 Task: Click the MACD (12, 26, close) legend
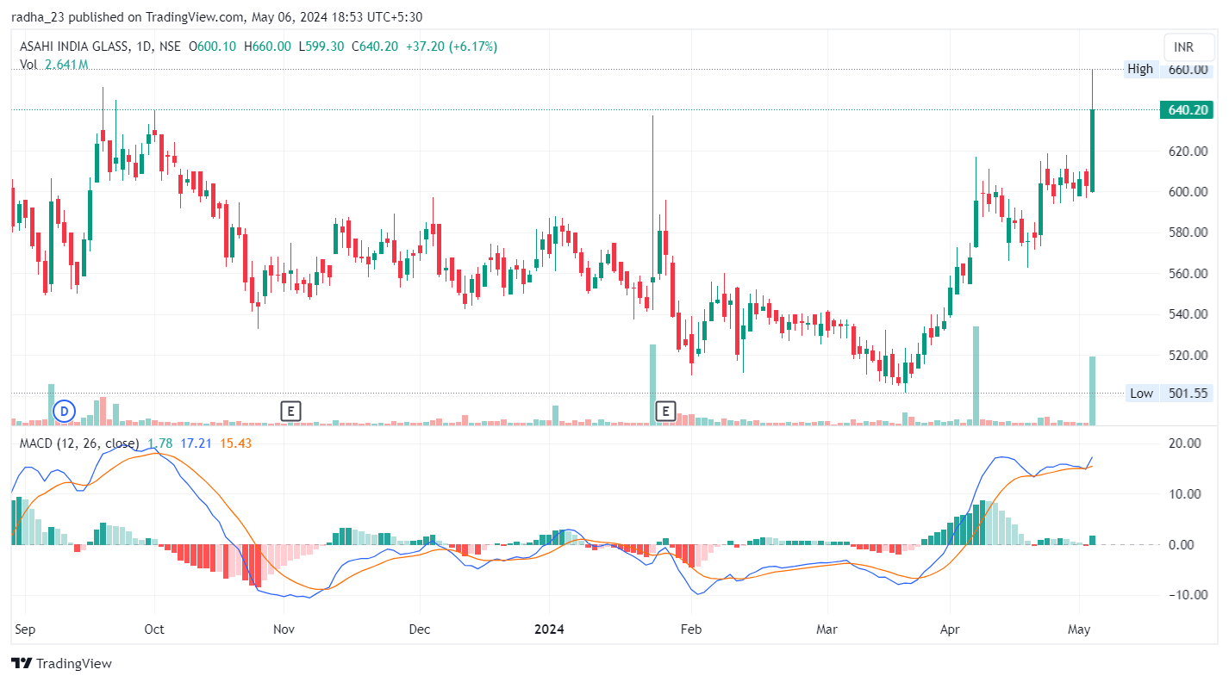[x=79, y=443]
